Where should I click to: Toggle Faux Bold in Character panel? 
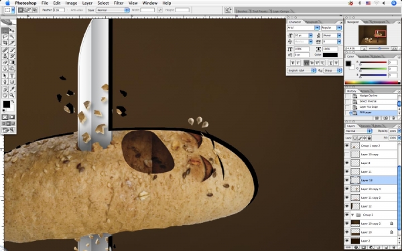(x=293, y=63)
